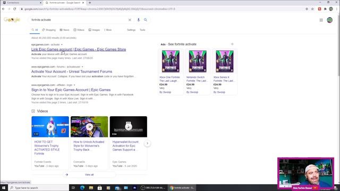Screen dimensions: 340x191
Task: Open Microsoft Store from taskbar
Action: coord(100,188)
